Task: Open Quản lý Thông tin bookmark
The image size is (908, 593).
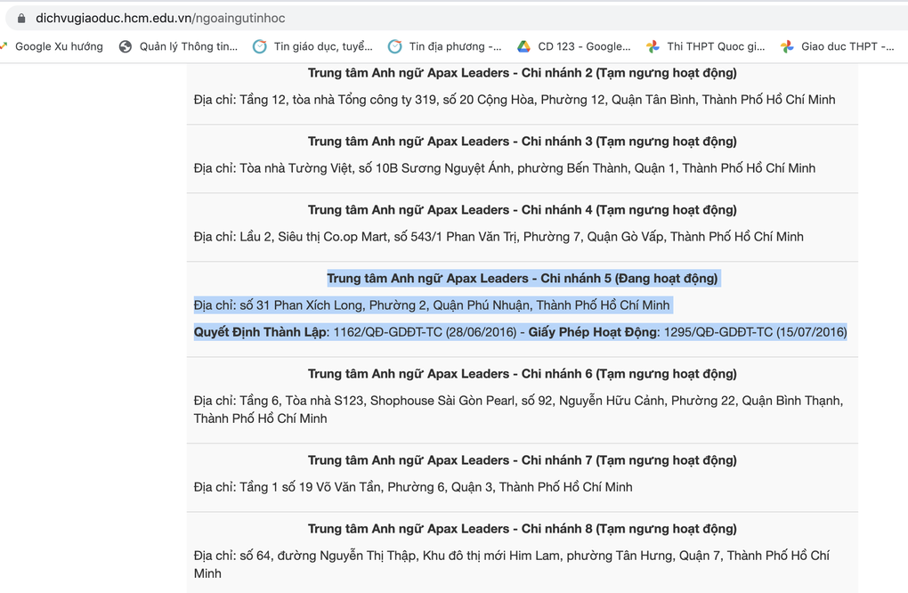Action: 178,46
